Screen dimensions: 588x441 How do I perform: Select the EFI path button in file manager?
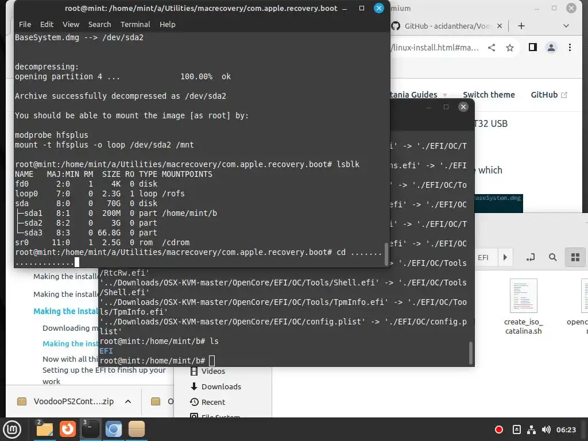point(483,258)
